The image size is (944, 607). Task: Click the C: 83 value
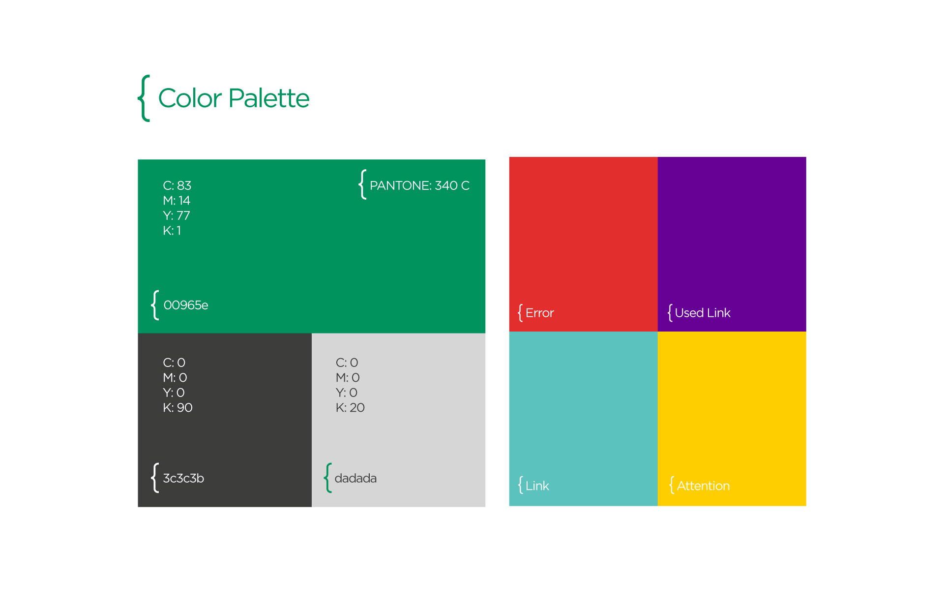click(177, 185)
